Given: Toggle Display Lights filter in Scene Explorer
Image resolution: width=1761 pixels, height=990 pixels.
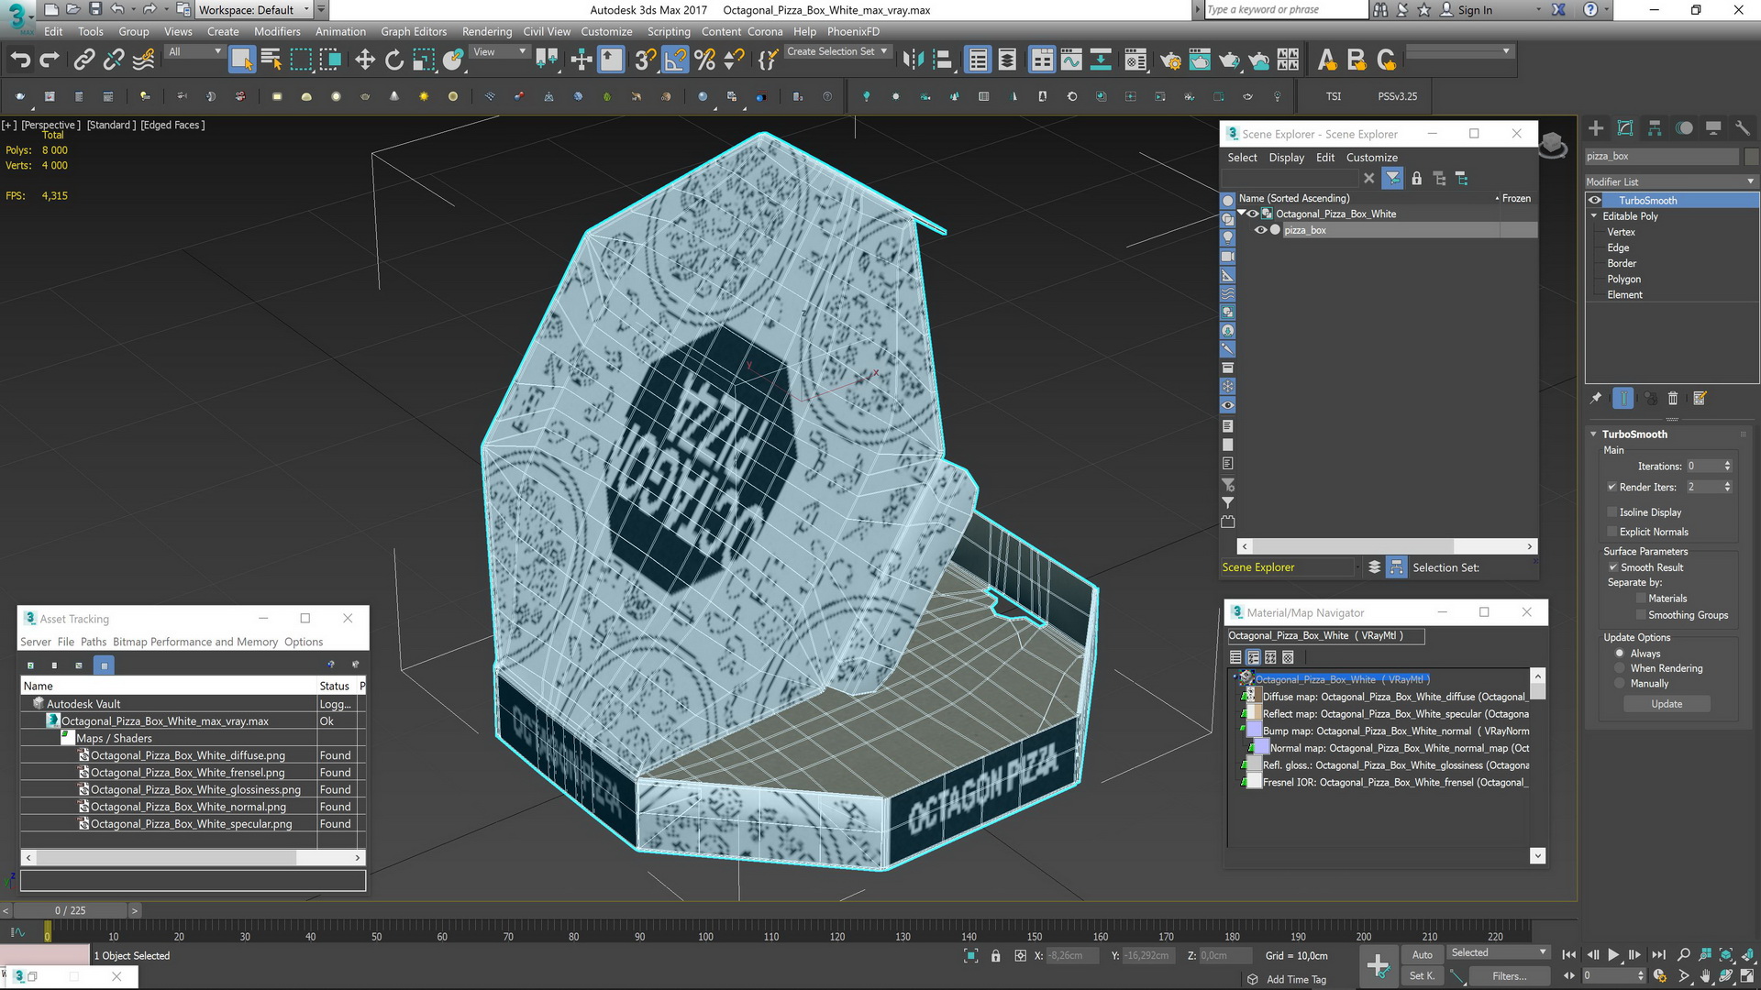Looking at the screenshot, I should coord(1227,237).
